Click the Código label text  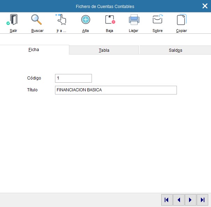click(34, 78)
